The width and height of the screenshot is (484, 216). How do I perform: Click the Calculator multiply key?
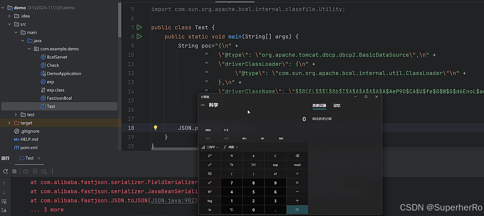pos(297,183)
